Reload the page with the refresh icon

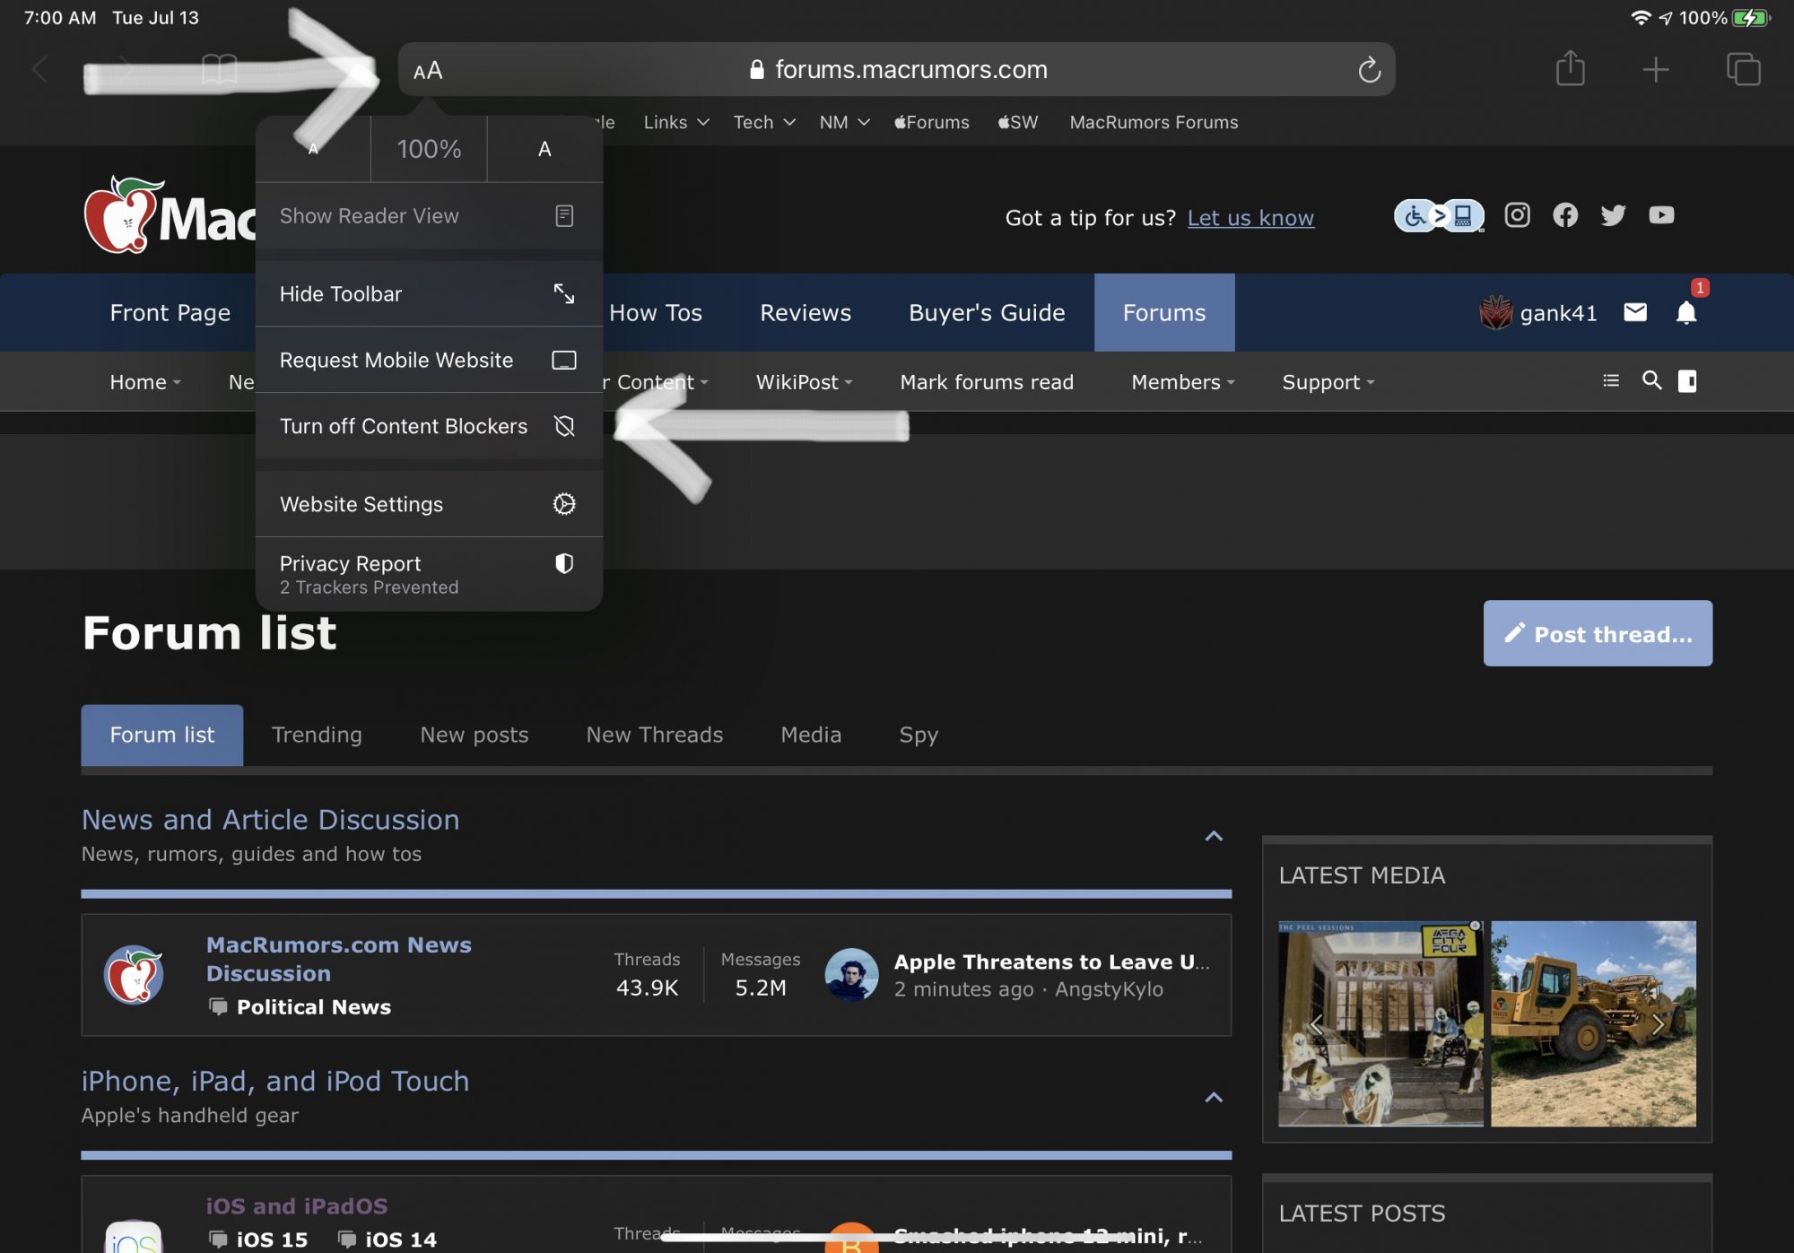(1369, 70)
